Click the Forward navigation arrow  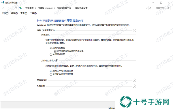coord(8,8)
